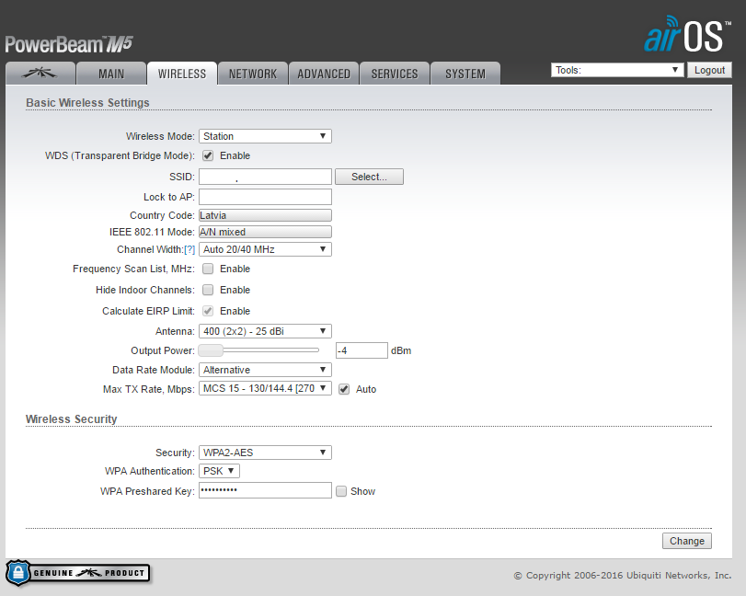Open the WPA Authentication dropdown
The height and width of the screenshot is (596, 746).
pos(219,471)
